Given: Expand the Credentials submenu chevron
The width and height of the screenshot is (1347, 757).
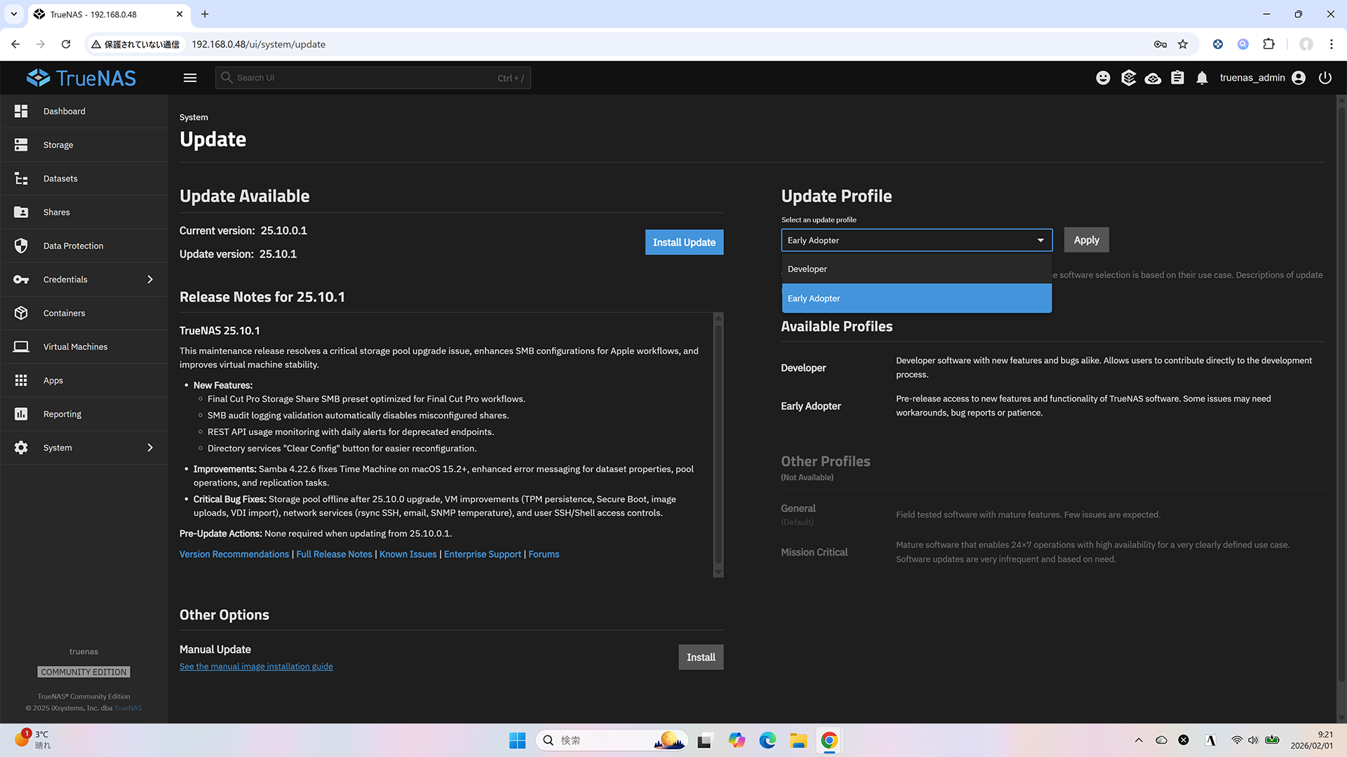Looking at the screenshot, I should click(x=150, y=280).
